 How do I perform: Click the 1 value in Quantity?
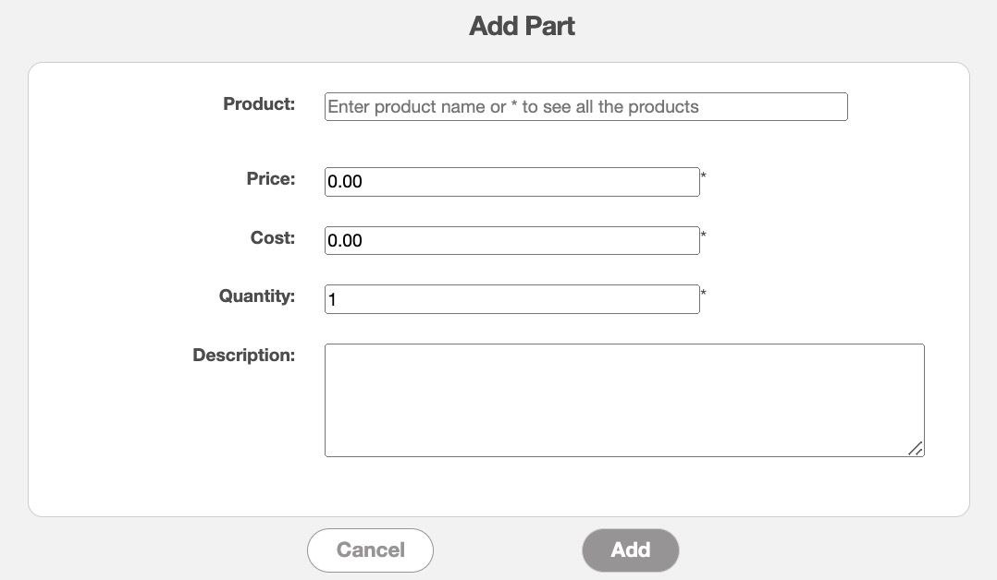click(x=333, y=300)
